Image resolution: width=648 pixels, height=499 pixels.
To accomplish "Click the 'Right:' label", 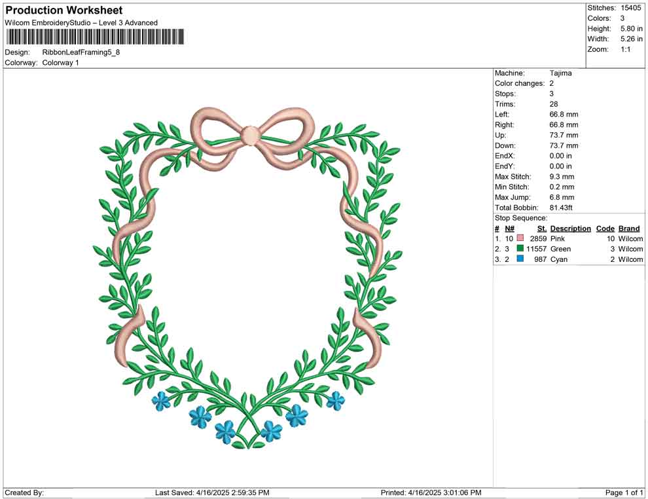I will pyautogui.click(x=505, y=125).
